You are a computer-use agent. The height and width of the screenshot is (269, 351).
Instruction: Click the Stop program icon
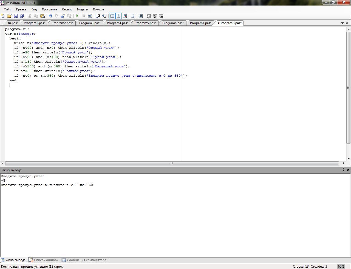[84, 16]
